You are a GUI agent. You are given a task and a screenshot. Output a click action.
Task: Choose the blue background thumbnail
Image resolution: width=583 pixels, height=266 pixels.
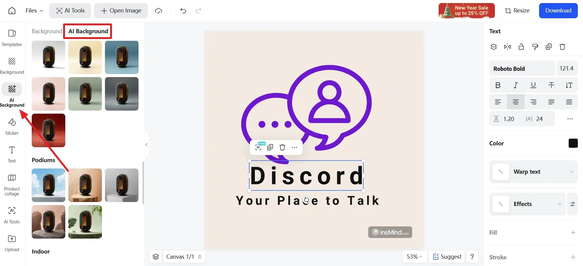(x=122, y=57)
